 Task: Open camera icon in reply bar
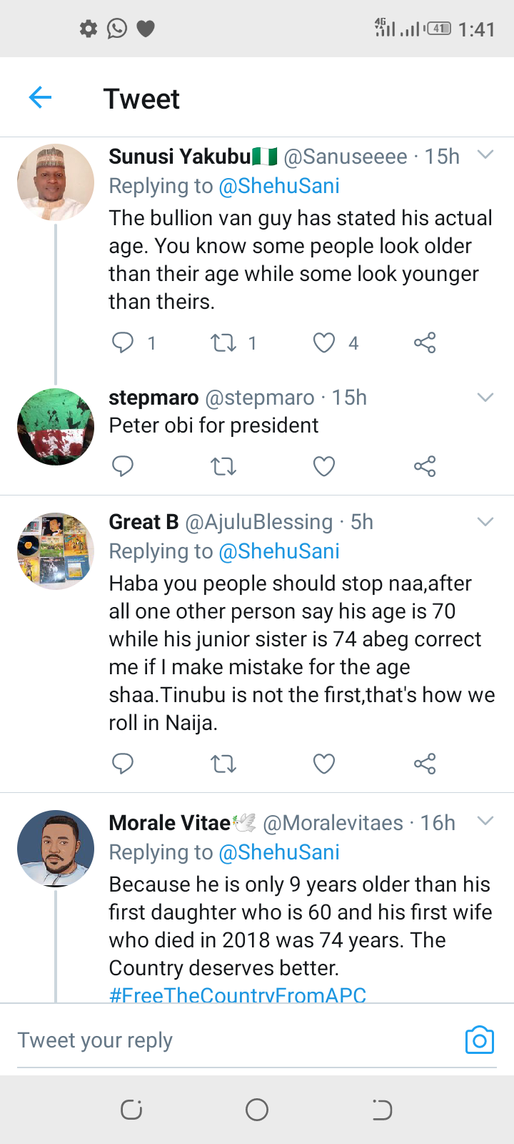point(479,1040)
